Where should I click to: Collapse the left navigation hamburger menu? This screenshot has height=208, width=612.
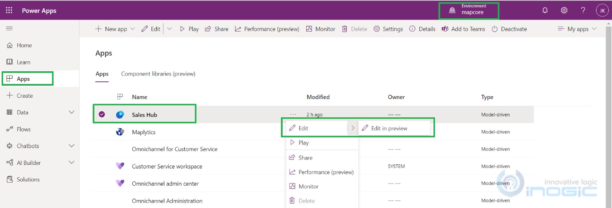coord(9,28)
